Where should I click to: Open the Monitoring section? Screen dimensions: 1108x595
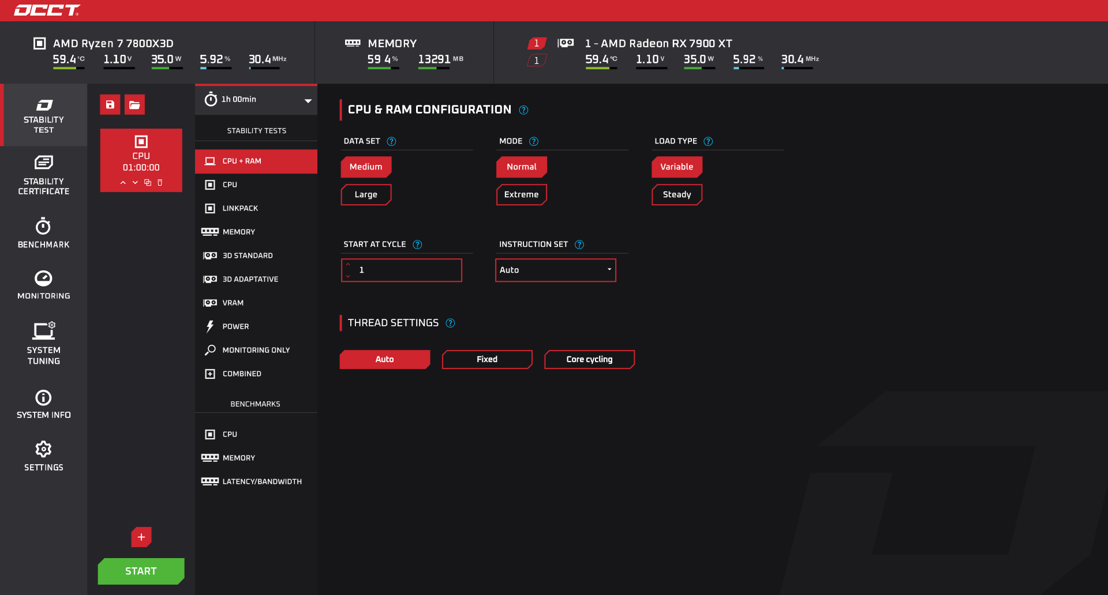point(44,285)
